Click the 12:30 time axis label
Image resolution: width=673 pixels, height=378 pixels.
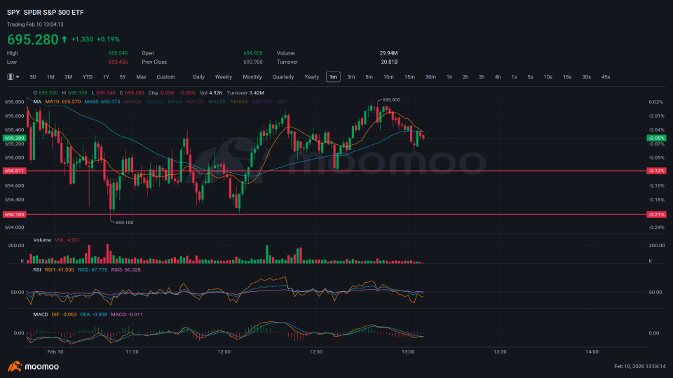coord(316,352)
